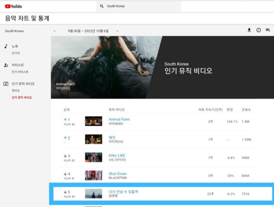This screenshot has height=207, width=274.
Task: Click the YouTube logo
Action: (14, 7)
